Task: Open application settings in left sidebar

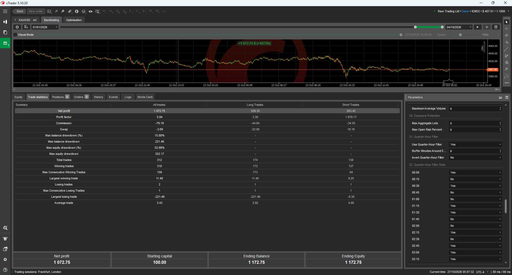Action: pyautogui.click(x=5, y=259)
